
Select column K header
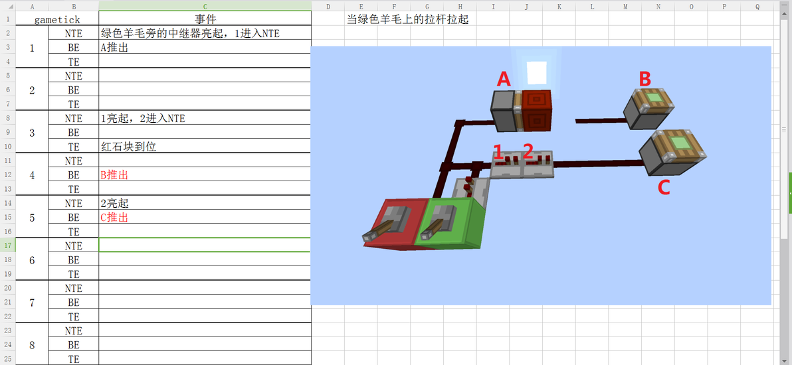pos(559,7)
